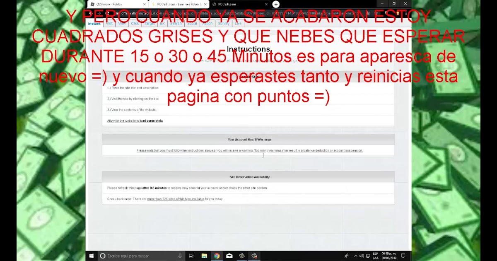Viewport: 497px width, 261px height.
Task: Click the taskbar microphone voice search icon
Action: [x=180, y=256]
